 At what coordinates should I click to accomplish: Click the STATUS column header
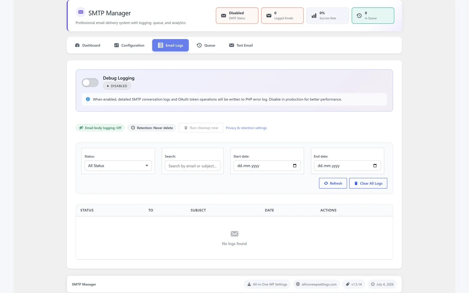tap(87, 210)
